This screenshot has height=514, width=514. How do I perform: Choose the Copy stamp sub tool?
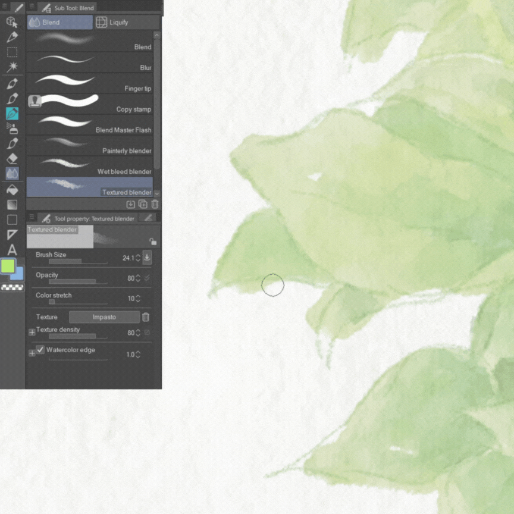coord(89,104)
